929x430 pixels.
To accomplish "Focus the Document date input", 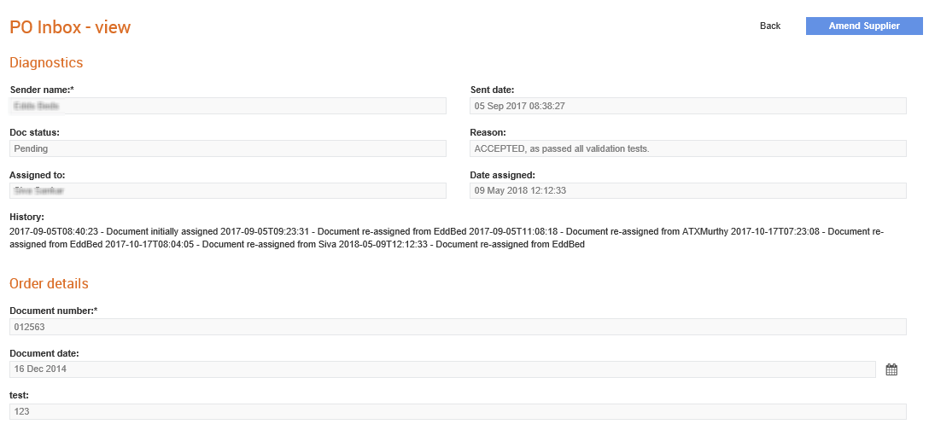I will [x=442, y=369].
